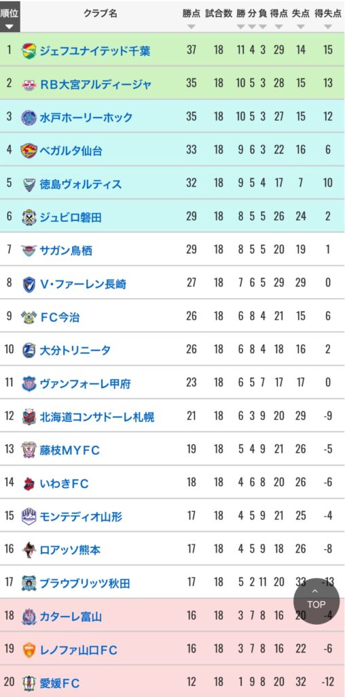Viewport: 345px width, 697px height.
Task: Sort by 得点 column arrow
Action: pos(279,27)
